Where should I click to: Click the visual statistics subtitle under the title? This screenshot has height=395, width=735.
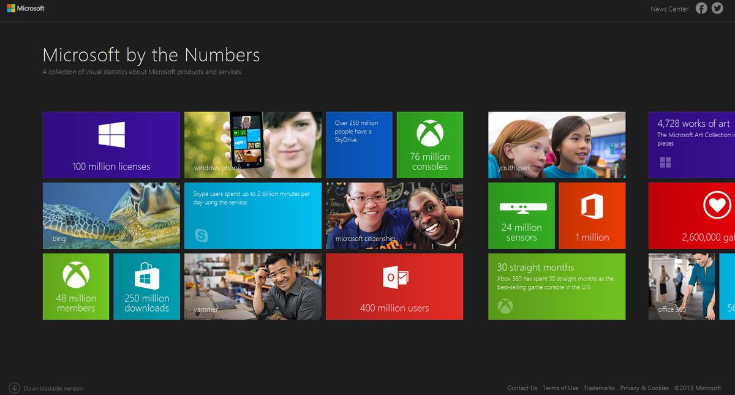143,72
